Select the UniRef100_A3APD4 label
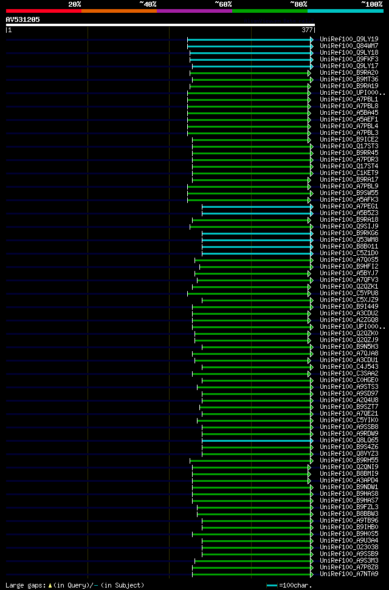389x590 pixels. (349, 481)
